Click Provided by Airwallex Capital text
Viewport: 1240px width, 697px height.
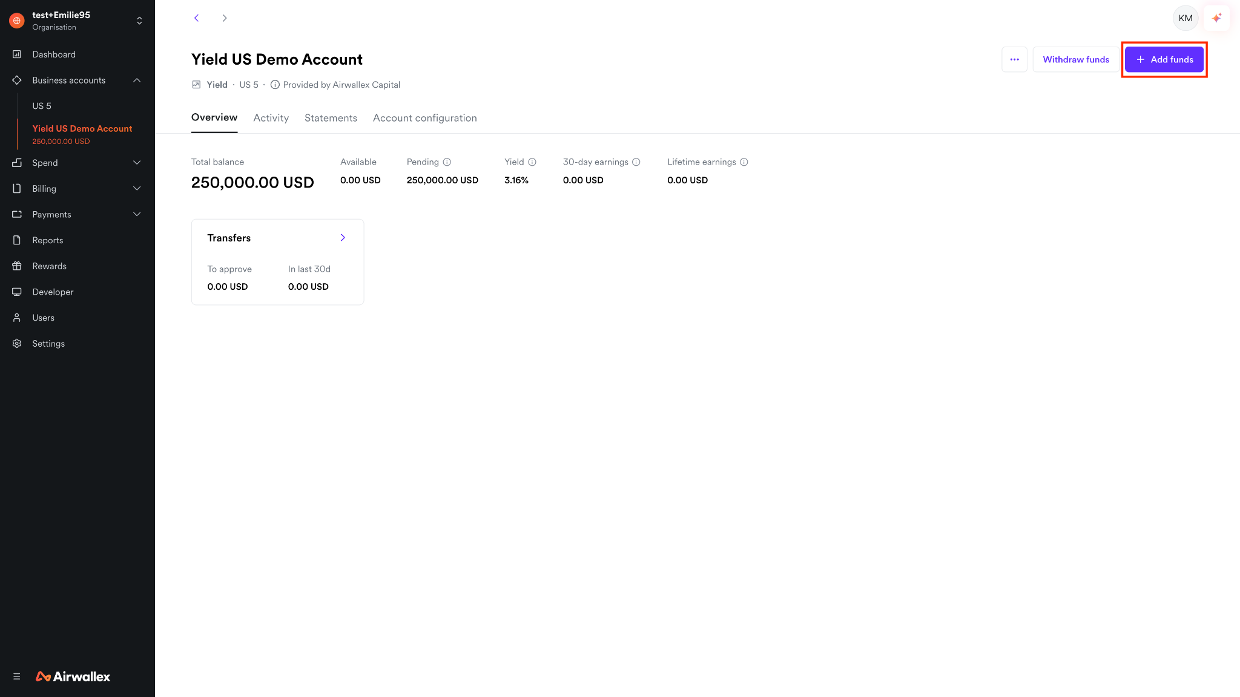(341, 85)
